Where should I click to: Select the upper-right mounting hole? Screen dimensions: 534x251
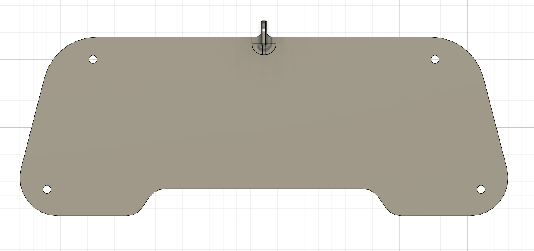click(x=435, y=59)
